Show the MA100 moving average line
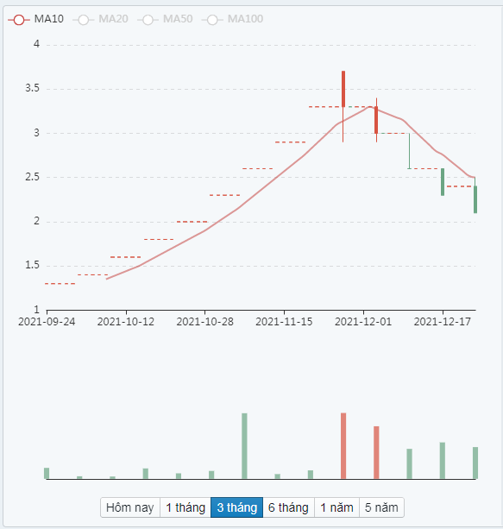The height and width of the screenshot is (529, 503). coord(212,20)
